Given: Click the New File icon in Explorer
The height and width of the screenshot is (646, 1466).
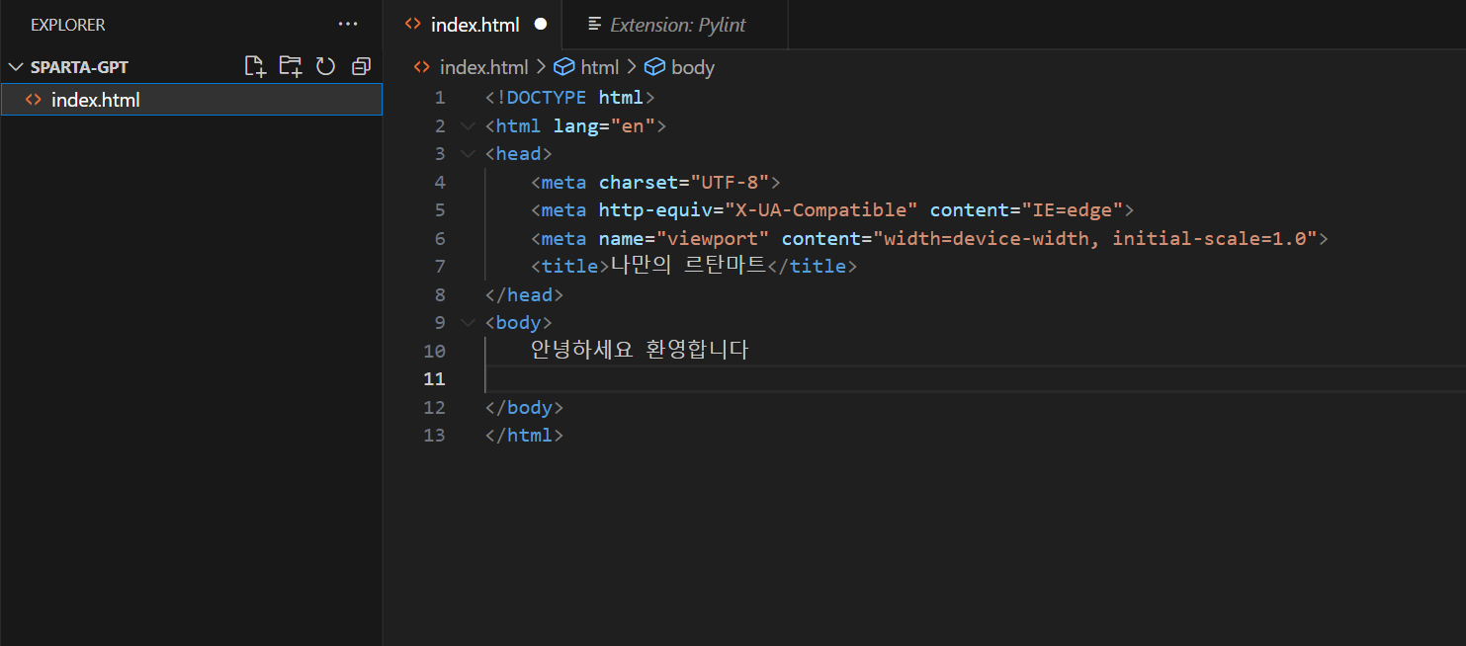Looking at the screenshot, I should [255, 66].
